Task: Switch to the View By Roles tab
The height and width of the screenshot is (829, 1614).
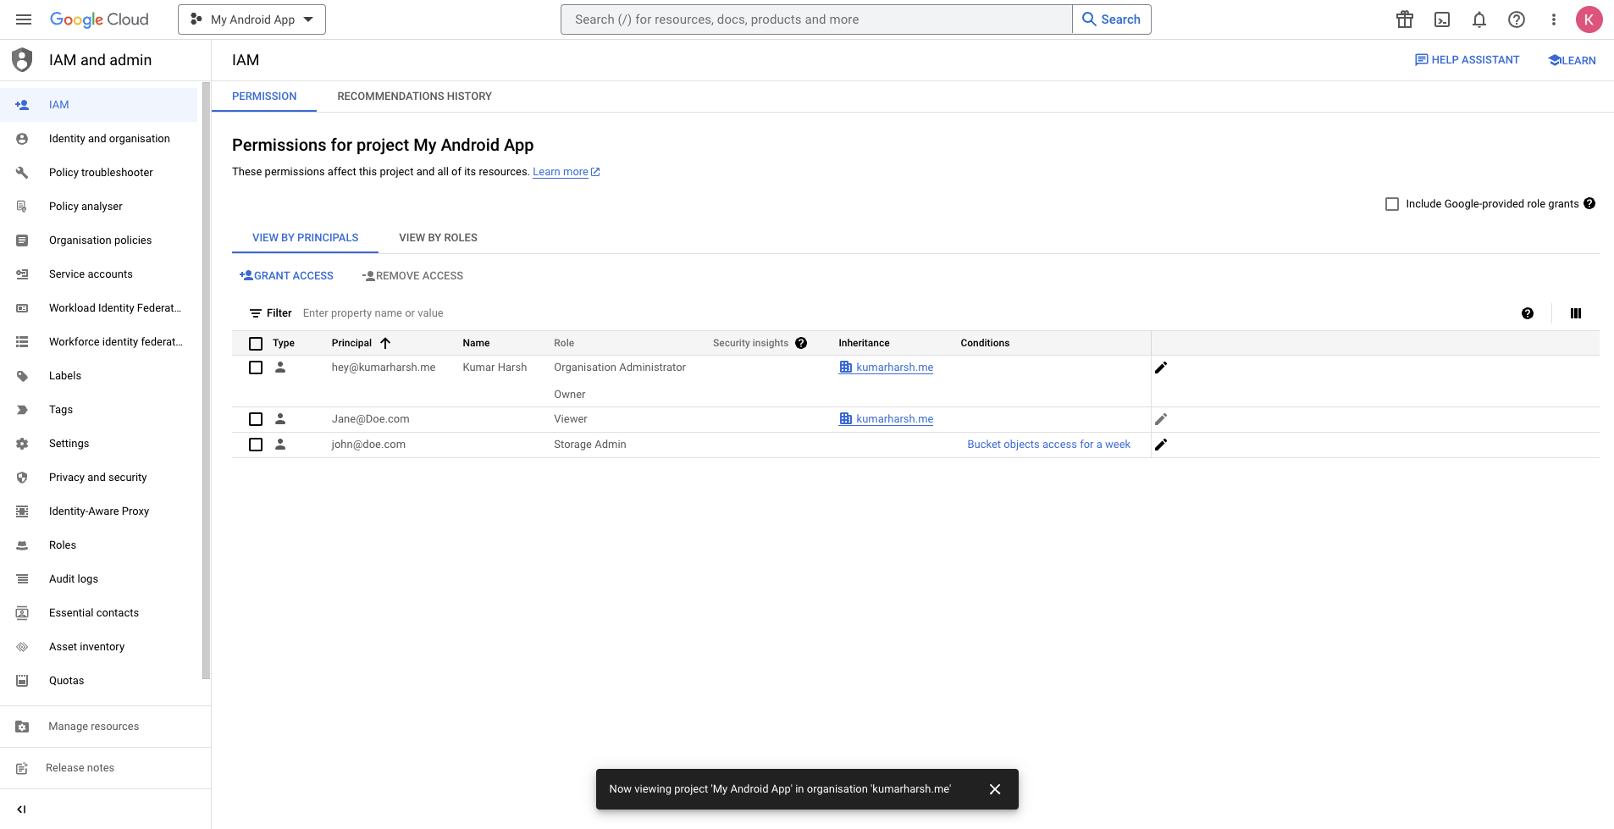Action: pos(437,237)
